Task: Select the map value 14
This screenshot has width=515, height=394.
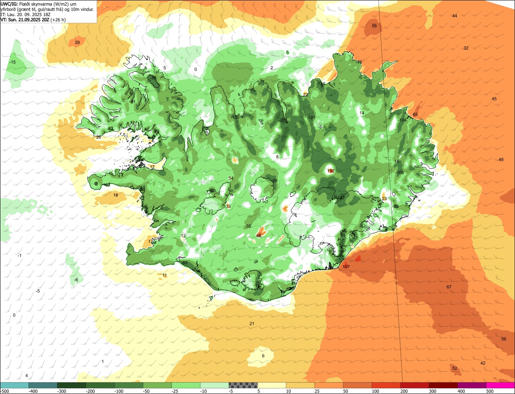Action: point(362,113)
